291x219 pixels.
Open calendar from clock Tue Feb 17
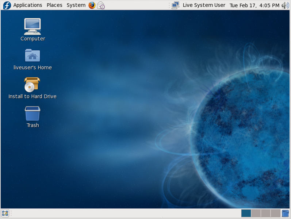254,5
